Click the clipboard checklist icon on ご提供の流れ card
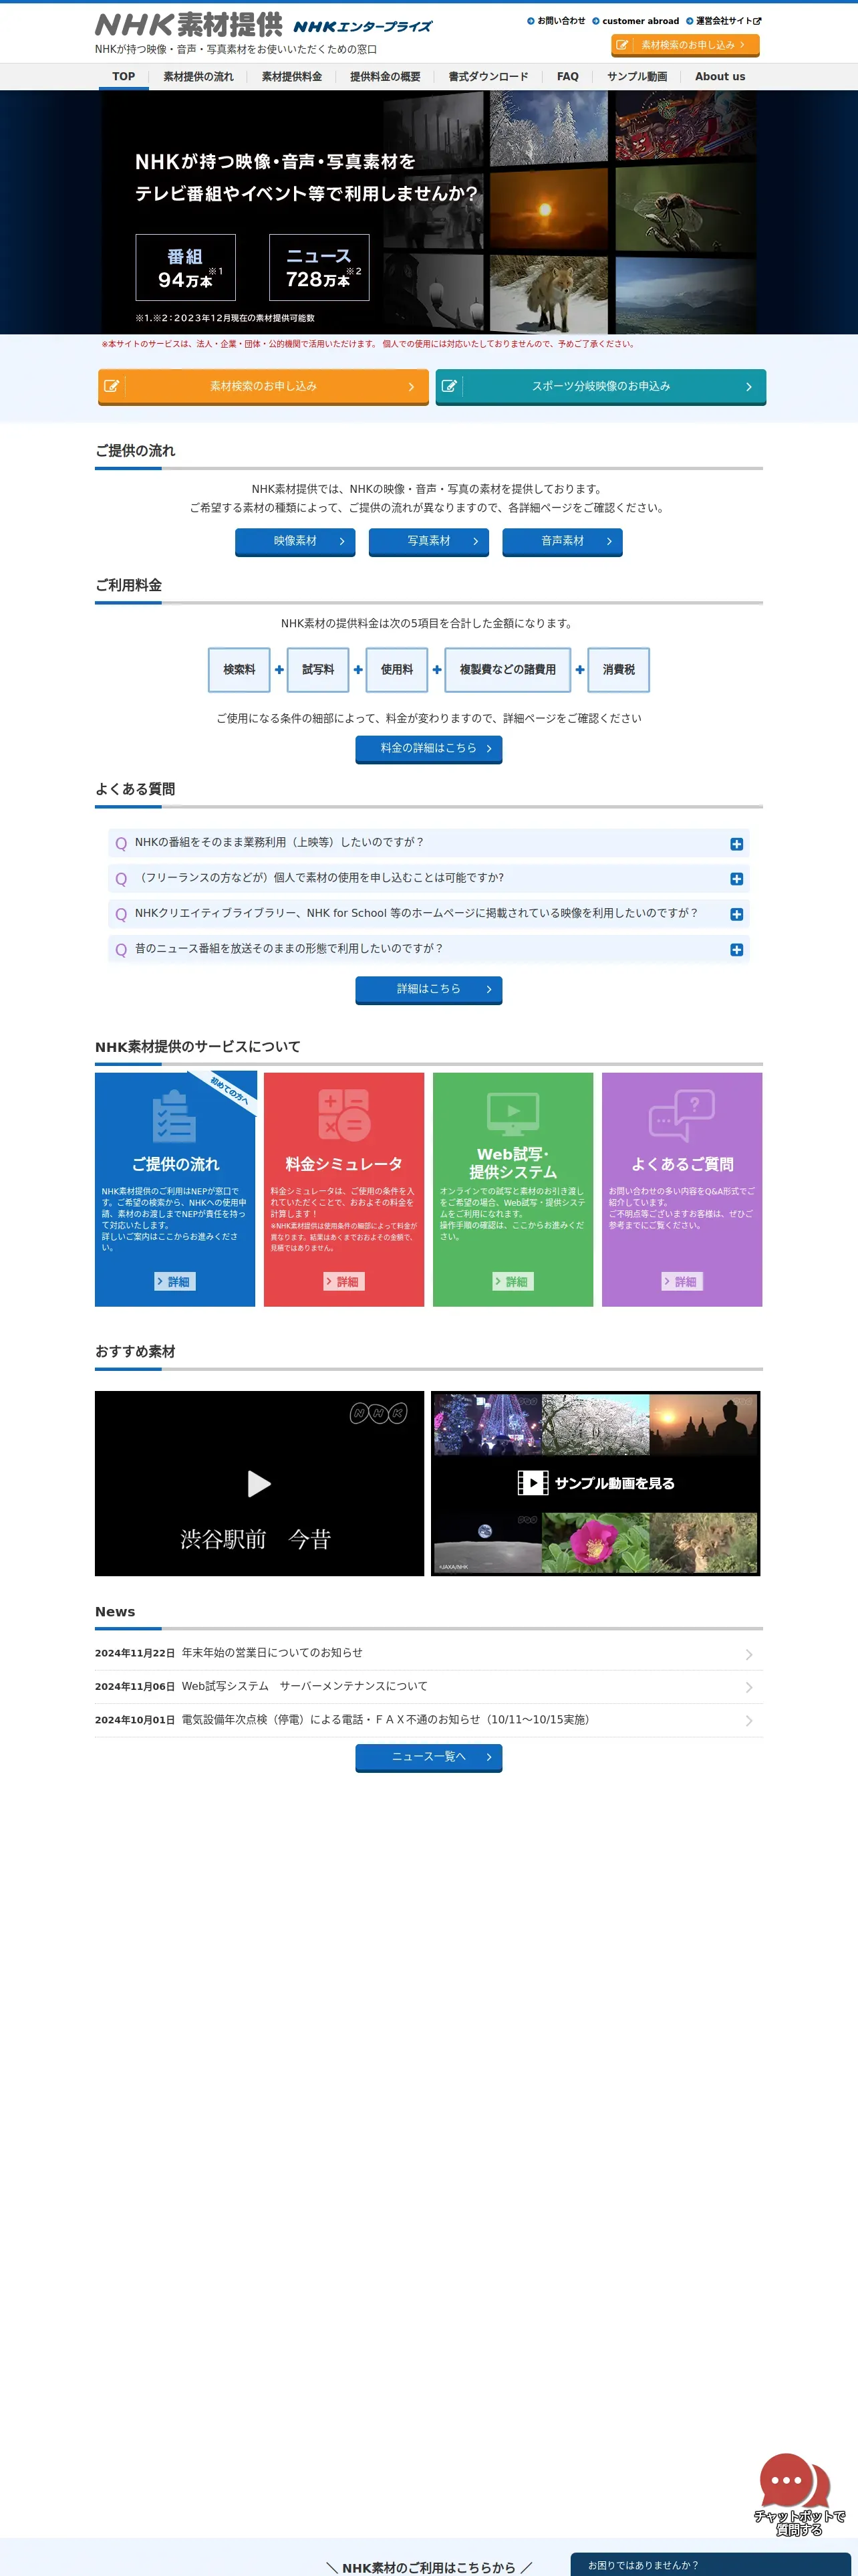The width and height of the screenshot is (858, 2576). click(x=175, y=1116)
